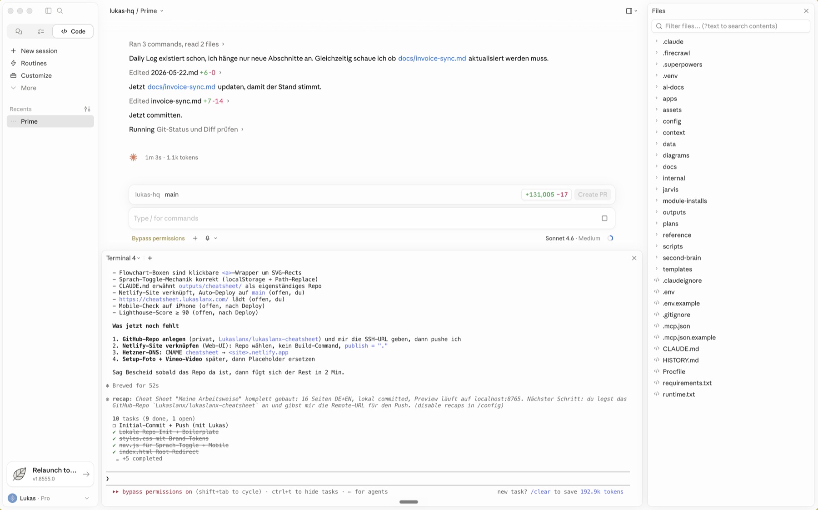Focus the 'Type / for commands' input

pyautogui.click(x=364, y=218)
